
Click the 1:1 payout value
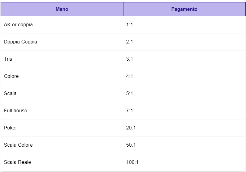pyautogui.click(x=130, y=24)
